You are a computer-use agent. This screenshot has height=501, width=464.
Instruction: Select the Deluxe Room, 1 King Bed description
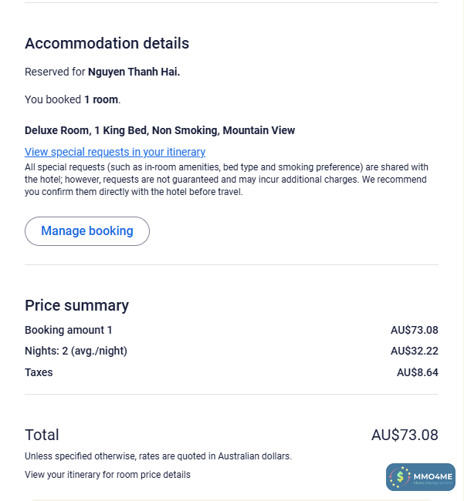pos(160,130)
